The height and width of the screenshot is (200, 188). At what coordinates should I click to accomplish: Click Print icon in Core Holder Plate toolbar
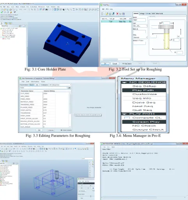click(x=11, y=9)
